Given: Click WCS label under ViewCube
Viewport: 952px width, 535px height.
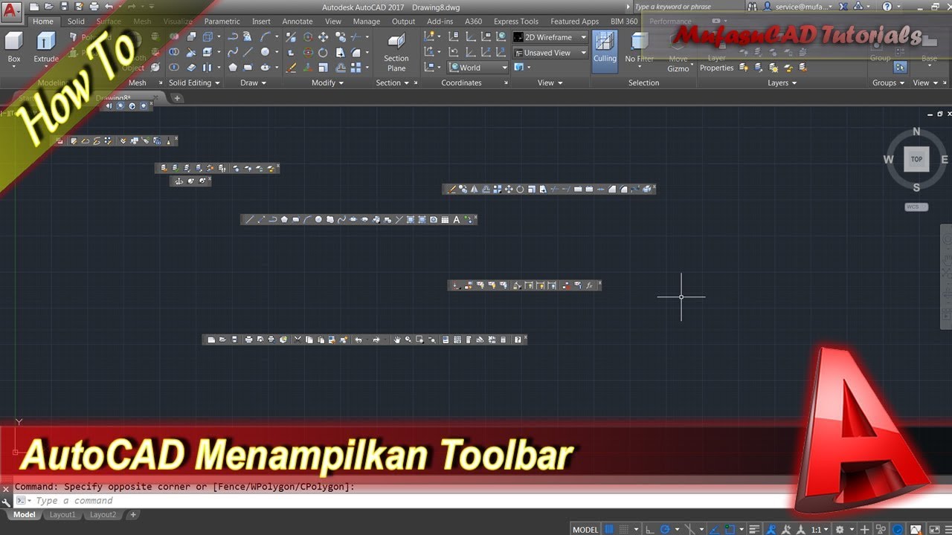Looking at the screenshot, I should 916,207.
